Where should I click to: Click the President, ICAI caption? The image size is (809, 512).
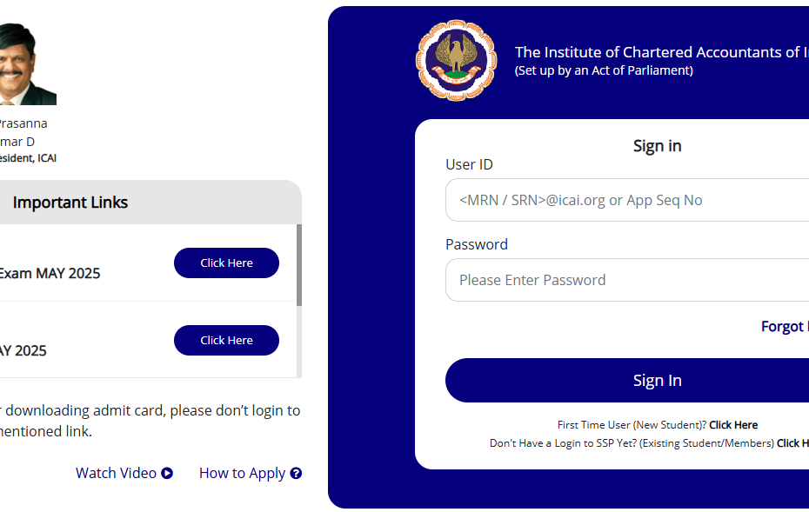tap(28, 158)
